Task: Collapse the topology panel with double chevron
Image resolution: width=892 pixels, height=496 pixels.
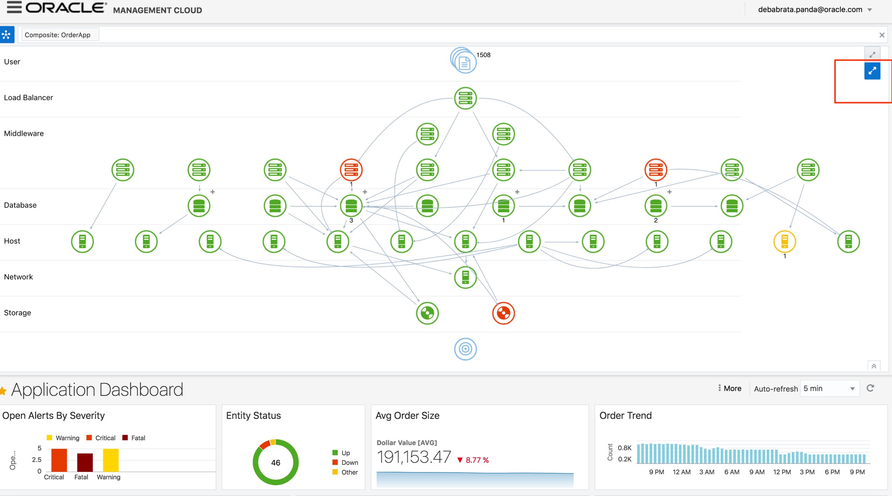Action: [x=874, y=366]
